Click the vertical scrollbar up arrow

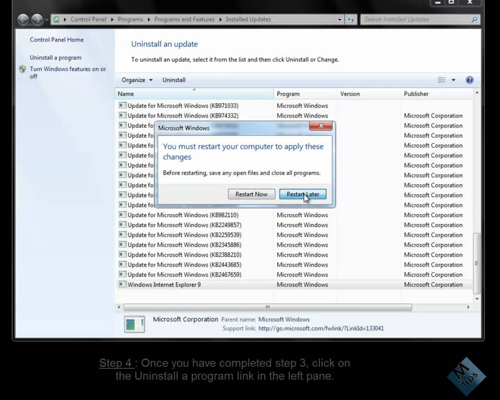pos(477,93)
